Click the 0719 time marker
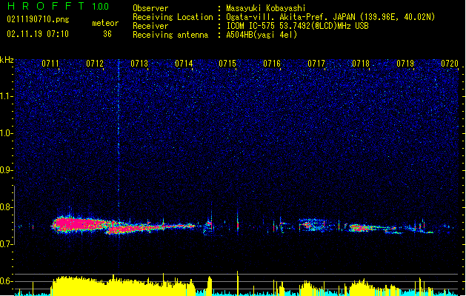 pyautogui.click(x=405, y=64)
